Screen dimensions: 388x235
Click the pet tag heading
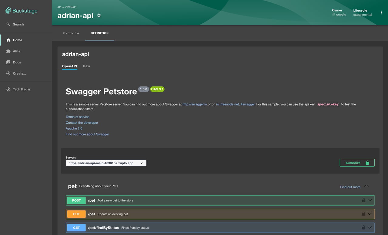72,186
